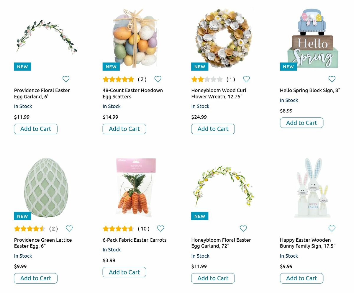Click the pastel egg scatters product image

point(135,38)
